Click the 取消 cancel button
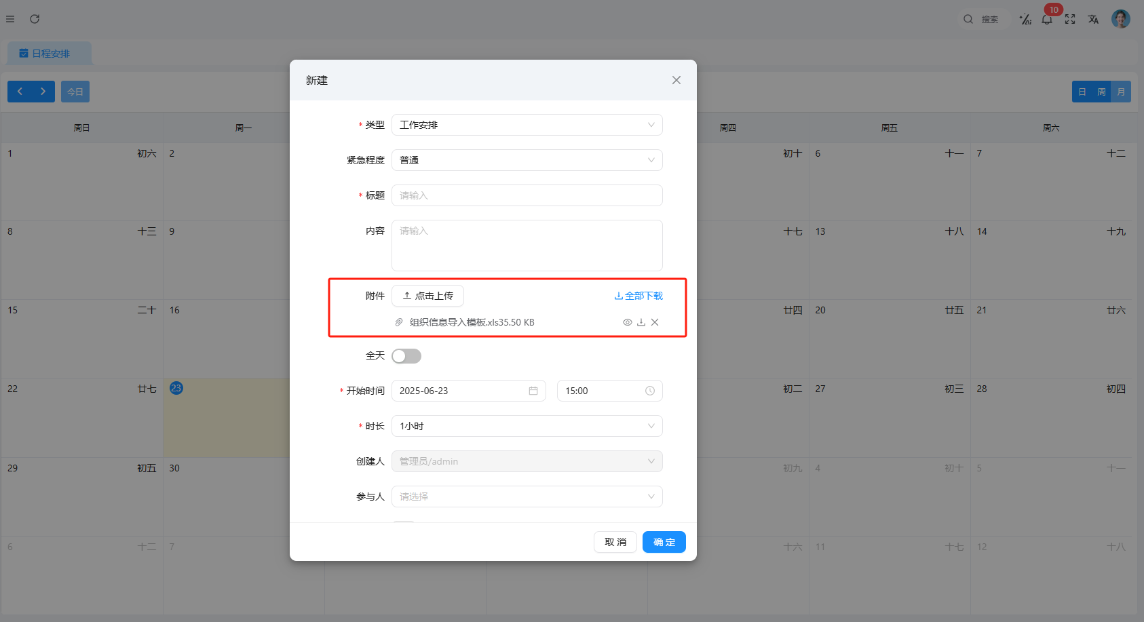This screenshot has width=1144, height=622. coord(615,542)
